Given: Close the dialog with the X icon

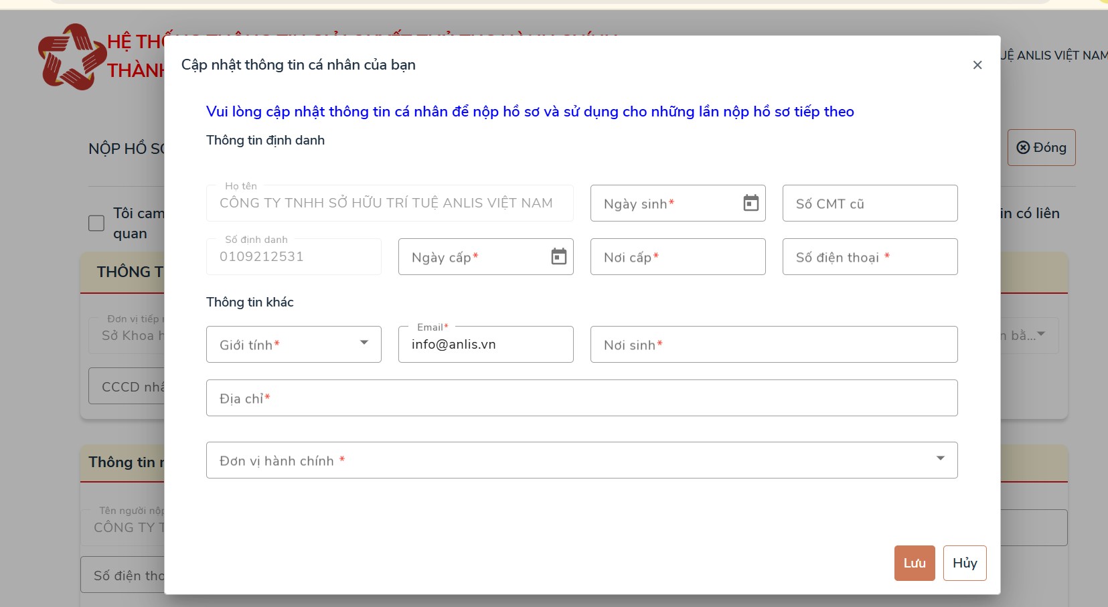Looking at the screenshot, I should tap(977, 65).
